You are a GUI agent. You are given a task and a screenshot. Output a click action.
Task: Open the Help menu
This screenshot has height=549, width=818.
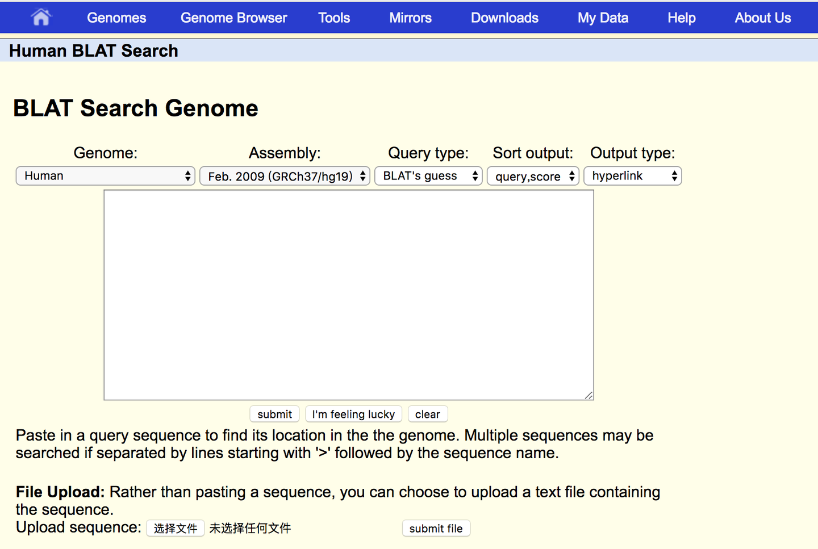point(681,18)
